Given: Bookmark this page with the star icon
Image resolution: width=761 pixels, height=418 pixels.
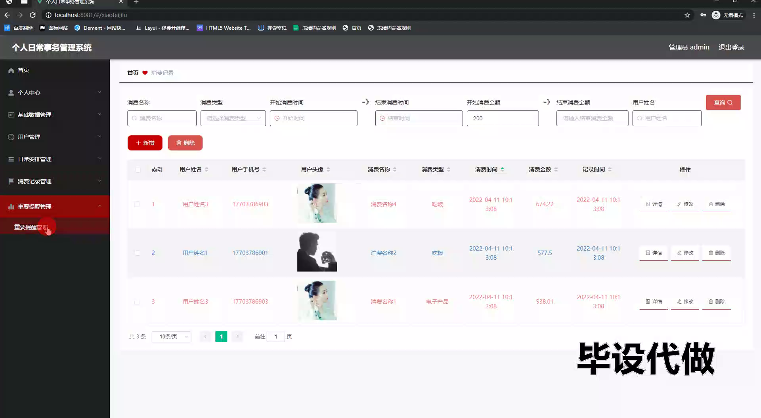Looking at the screenshot, I should tap(687, 15).
